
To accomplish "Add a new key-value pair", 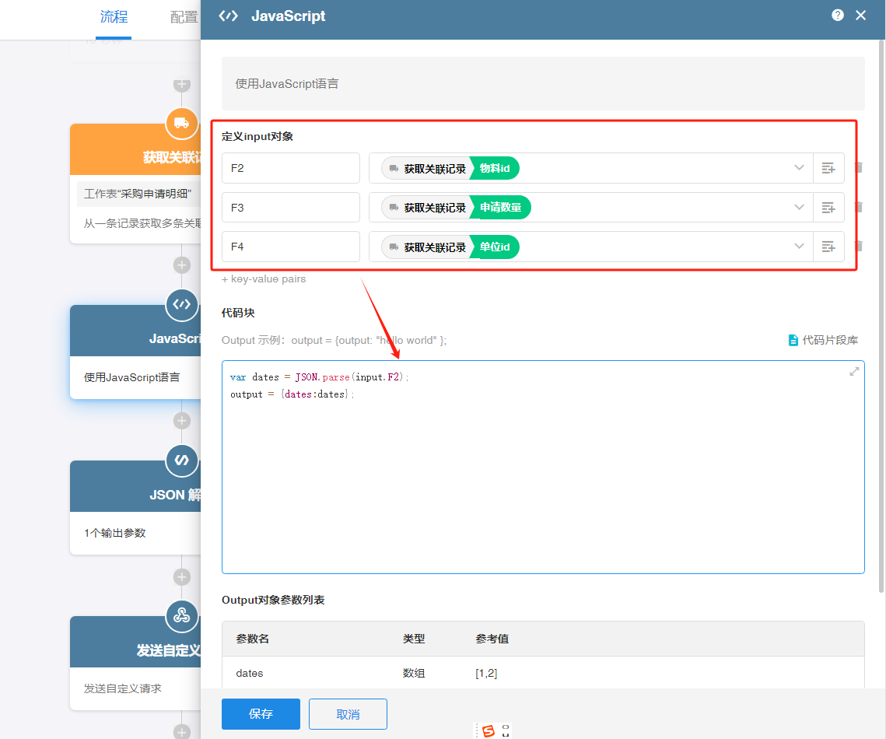I will tap(264, 279).
